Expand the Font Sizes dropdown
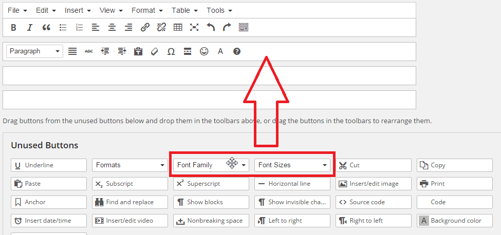The image size is (501, 235). tap(292, 165)
